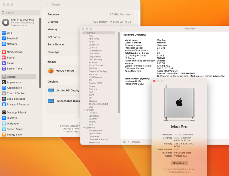229x176 pixels.
Task: Select Bluetooth icon in sidebar
Action: point(4,38)
